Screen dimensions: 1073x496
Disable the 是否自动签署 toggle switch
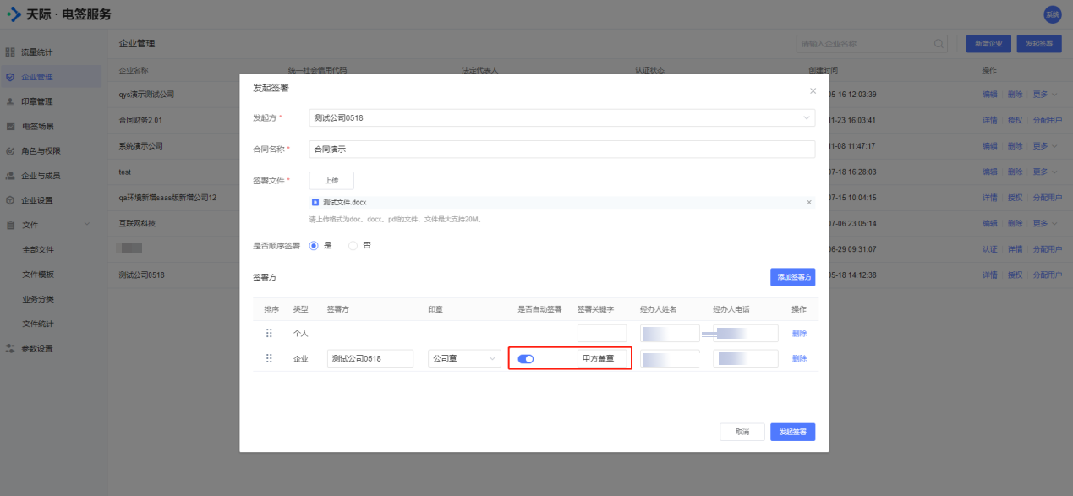pos(525,359)
